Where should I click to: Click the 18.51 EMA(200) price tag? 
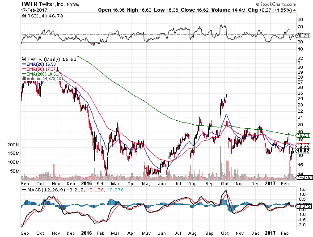pyautogui.click(x=303, y=135)
